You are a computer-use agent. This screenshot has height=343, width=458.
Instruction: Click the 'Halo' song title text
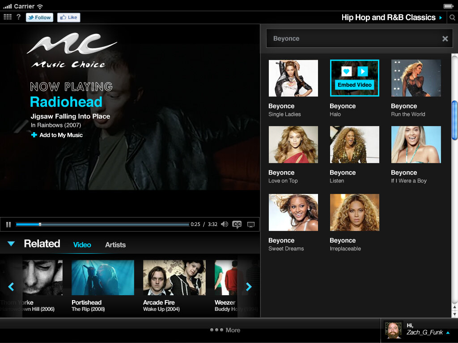tap(335, 114)
